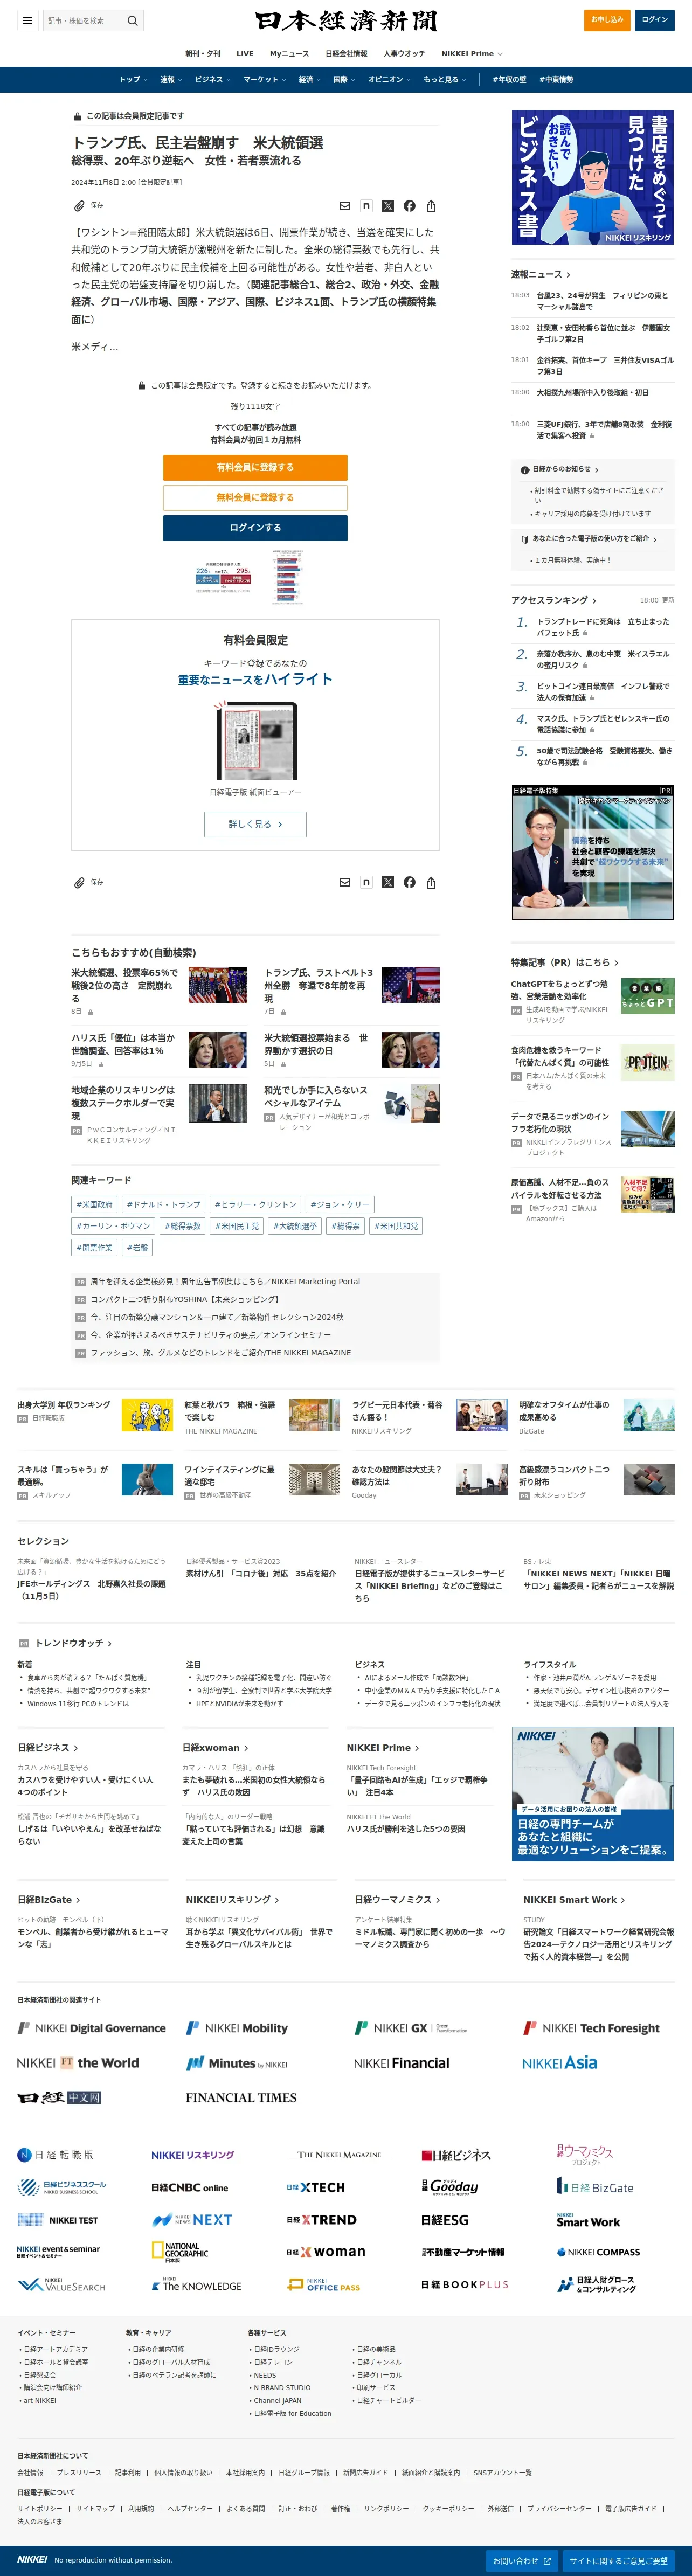Open NATIONAL GEOGRAPHIC logo link
The height and width of the screenshot is (2576, 692).
tap(180, 2251)
